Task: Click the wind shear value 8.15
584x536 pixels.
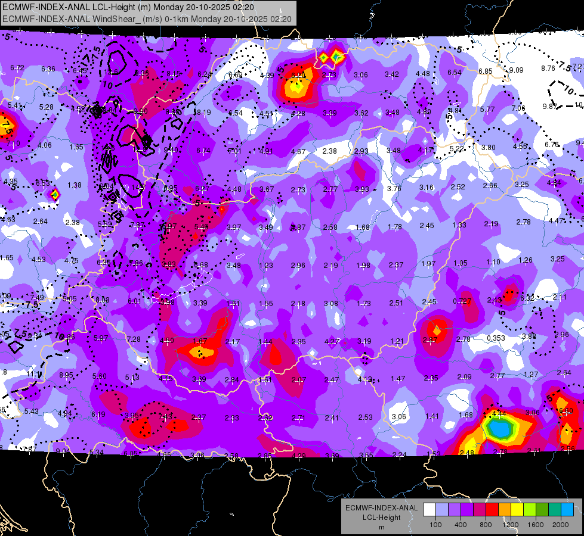Action: [x=174, y=74]
